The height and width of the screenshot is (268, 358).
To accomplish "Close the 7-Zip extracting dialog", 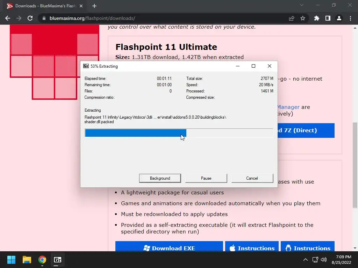I will [x=270, y=66].
